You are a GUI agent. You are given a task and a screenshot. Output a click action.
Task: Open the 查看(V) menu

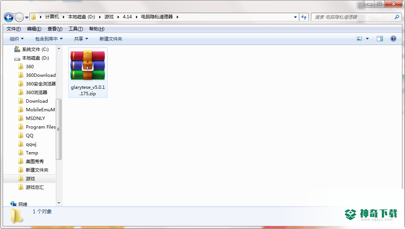55,29
